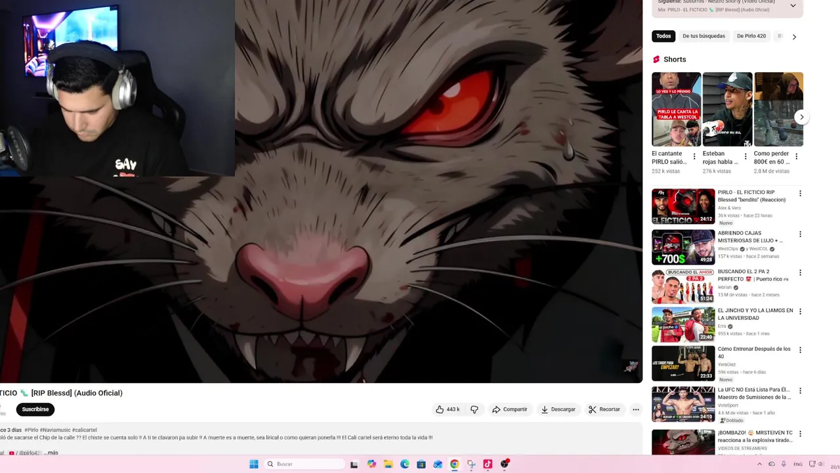840x473 pixels.
Task: Open '+700$' mystery boxes video thumbnail
Action: pos(683,247)
